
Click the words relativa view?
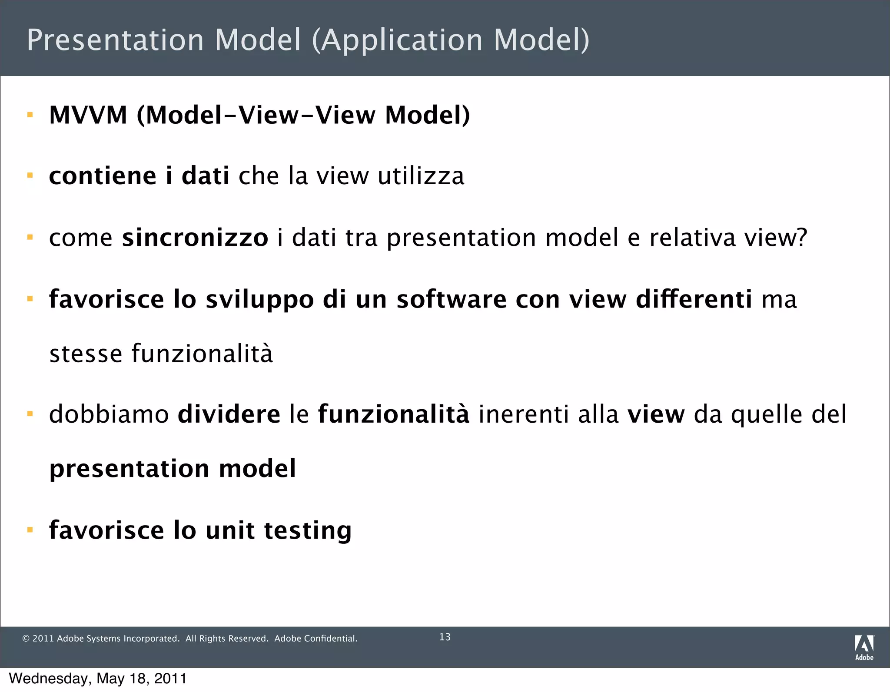(x=728, y=238)
